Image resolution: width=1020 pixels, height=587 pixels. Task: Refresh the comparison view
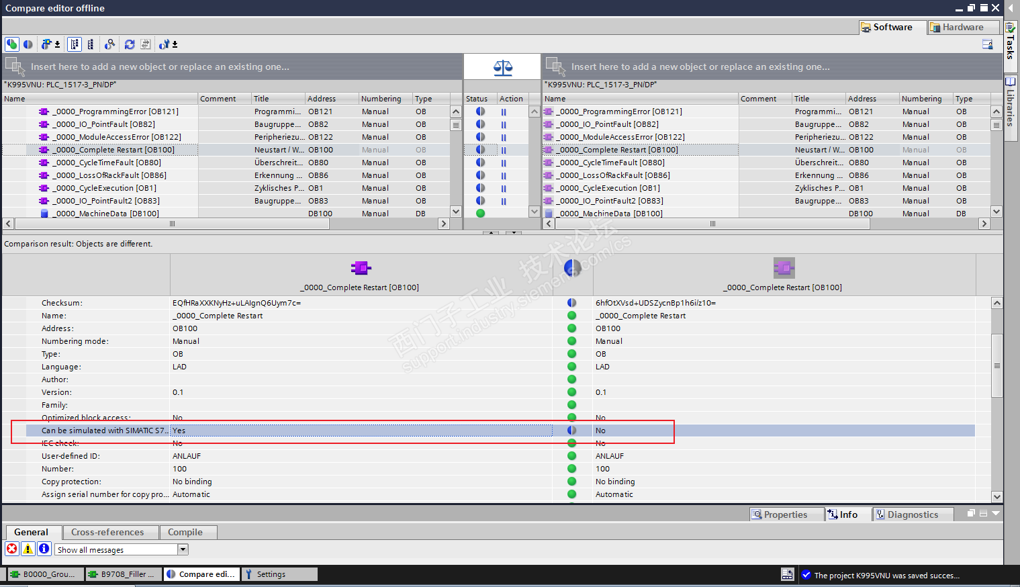tap(130, 44)
